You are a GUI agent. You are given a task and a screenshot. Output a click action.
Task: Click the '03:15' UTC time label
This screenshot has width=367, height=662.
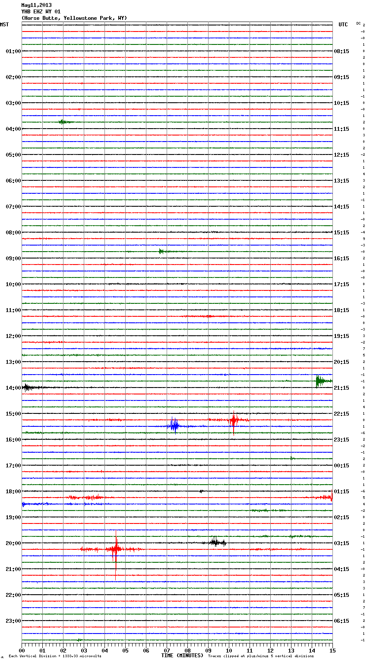point(342,543)
